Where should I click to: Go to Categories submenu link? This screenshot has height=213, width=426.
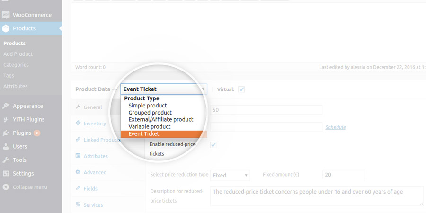(x=16, y=65)
